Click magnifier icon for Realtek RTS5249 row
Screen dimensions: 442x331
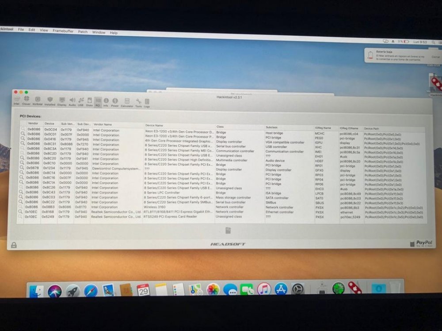[20, 216]
